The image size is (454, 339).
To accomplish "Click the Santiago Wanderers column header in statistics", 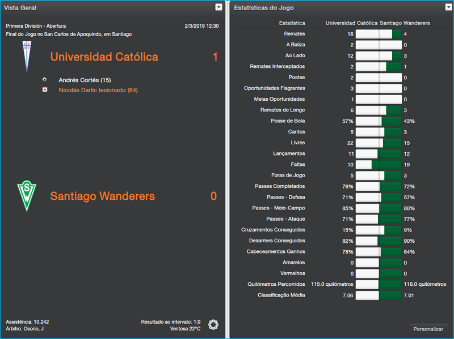I will [405, 23].
